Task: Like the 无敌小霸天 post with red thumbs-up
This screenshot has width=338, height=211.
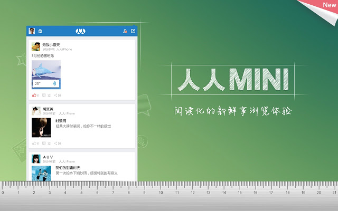Action: pos(34,95)
